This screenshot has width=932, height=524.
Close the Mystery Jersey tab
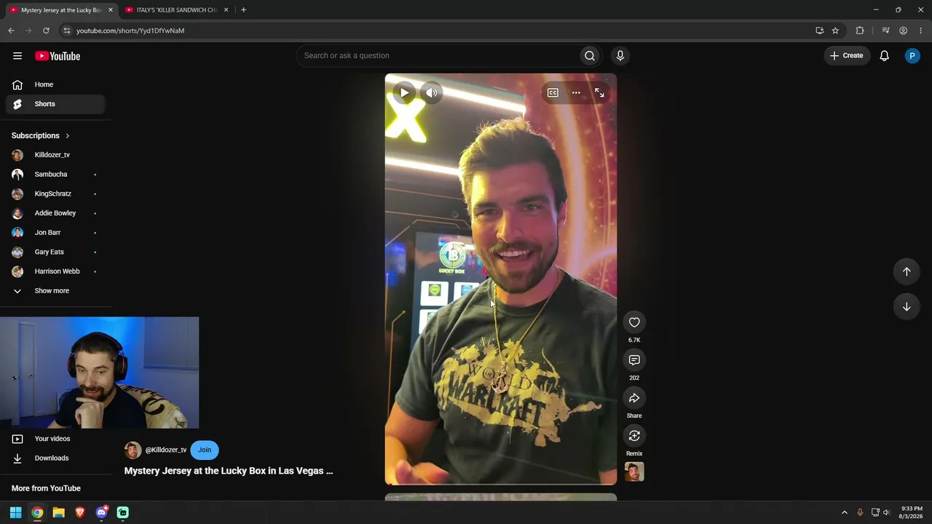tap(111, 10)
